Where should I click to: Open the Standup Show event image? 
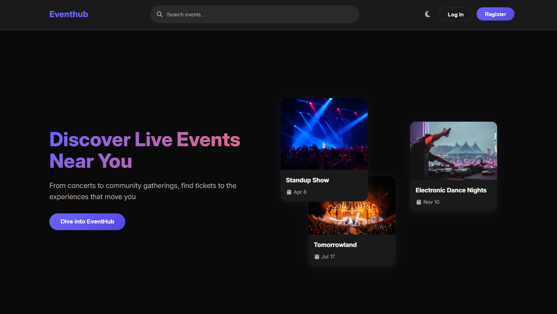pos(324,134)
